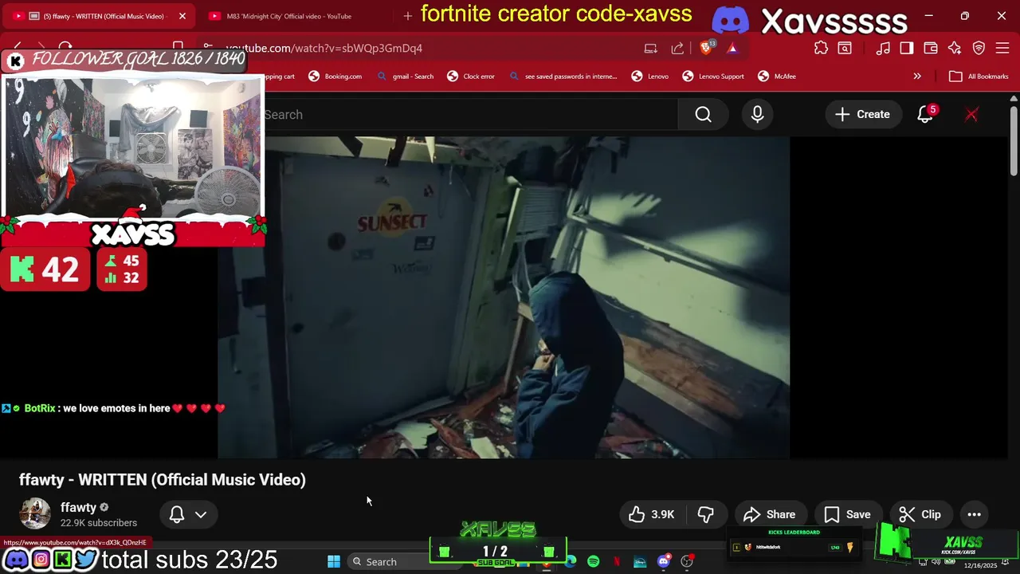
Task: Click the Windows Start button
Action: click(334, 561)
